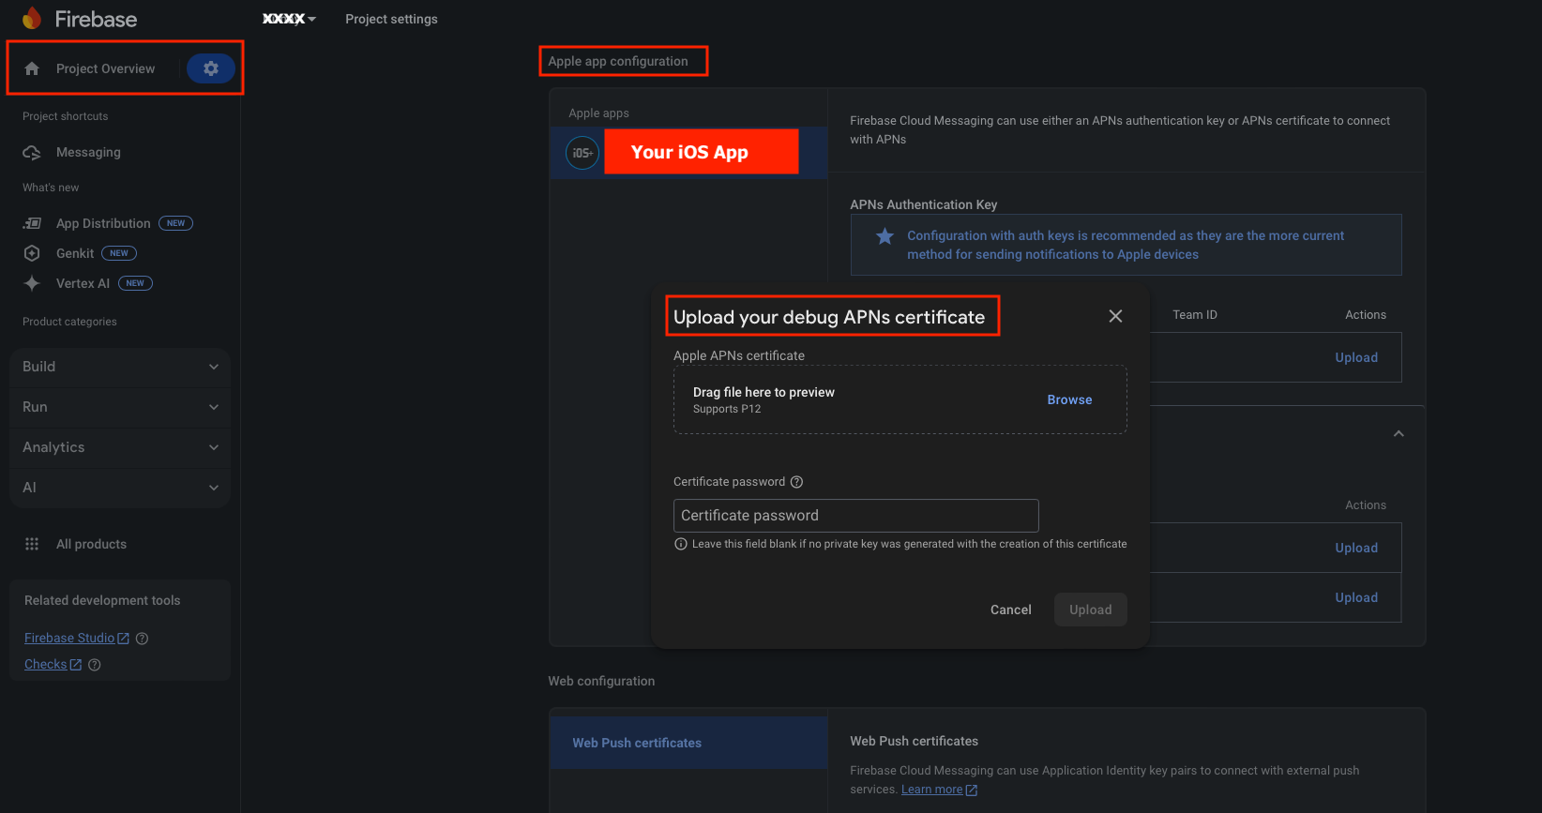This screenshot has height=813, width=1542.
Task: Open App Distribution icon in sidebar
Action: [32, 223]
